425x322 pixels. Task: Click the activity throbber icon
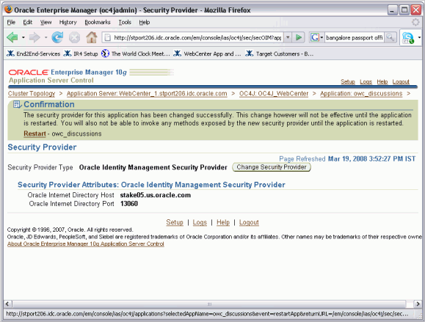tap(415, 22)
